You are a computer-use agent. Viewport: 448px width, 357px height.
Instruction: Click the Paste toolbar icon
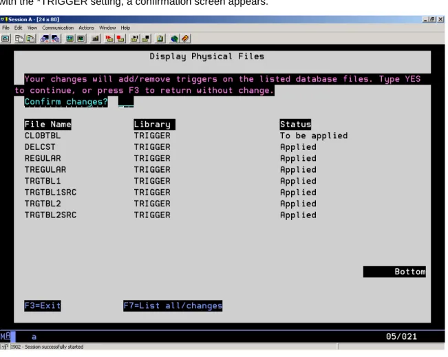(30, 39)
